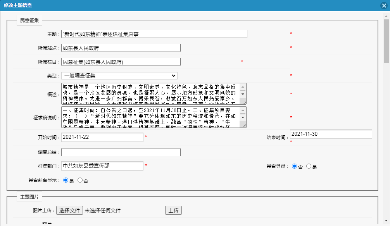
Task: Select 否 for 是否登录
Action: 295,166
